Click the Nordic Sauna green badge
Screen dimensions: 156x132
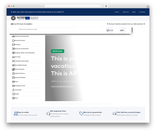coord(57,51)
